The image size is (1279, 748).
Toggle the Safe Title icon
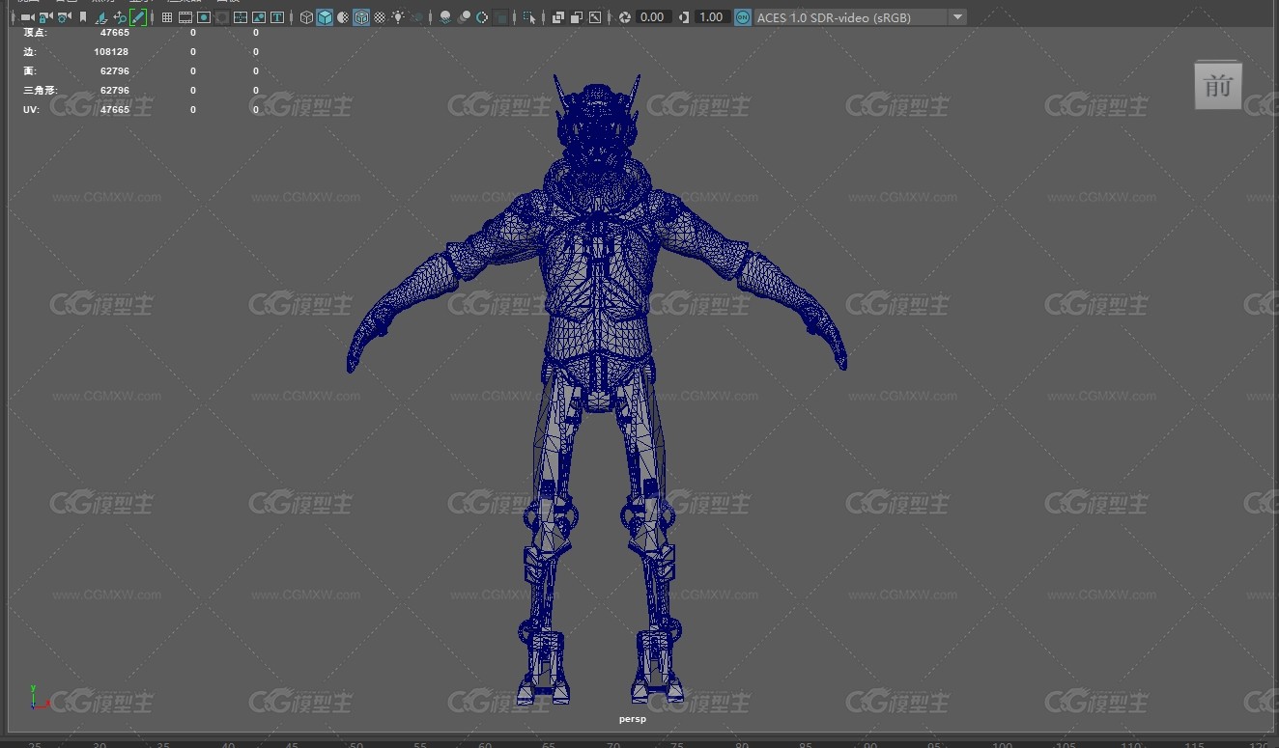click(x=277, y=17)
